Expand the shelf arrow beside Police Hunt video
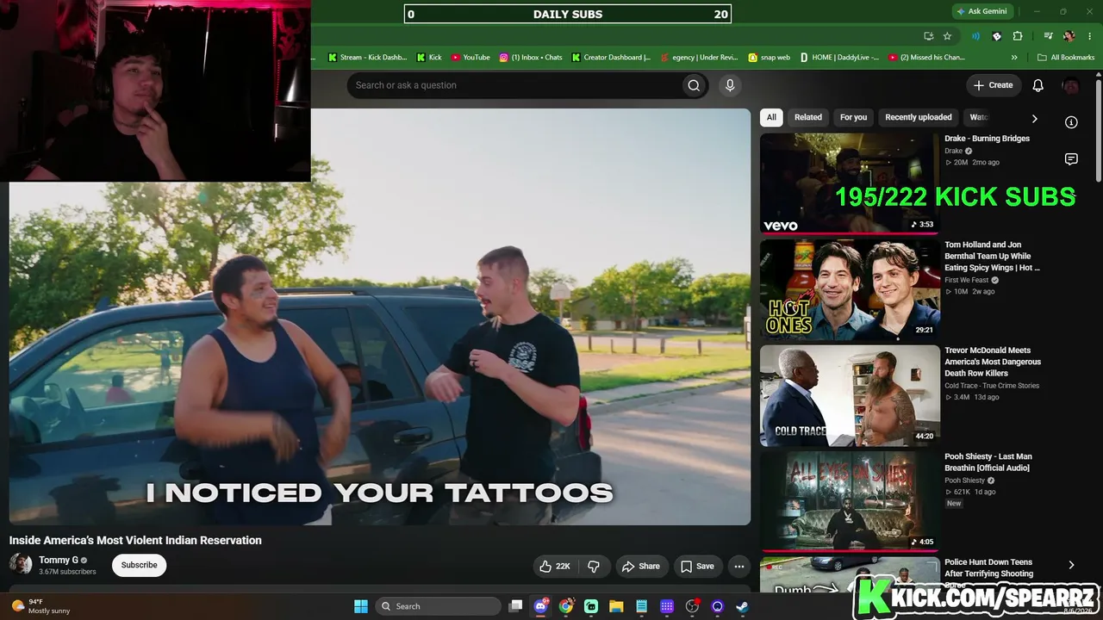Screen dimensions: 1103x620 click(x=1071, y=565)
